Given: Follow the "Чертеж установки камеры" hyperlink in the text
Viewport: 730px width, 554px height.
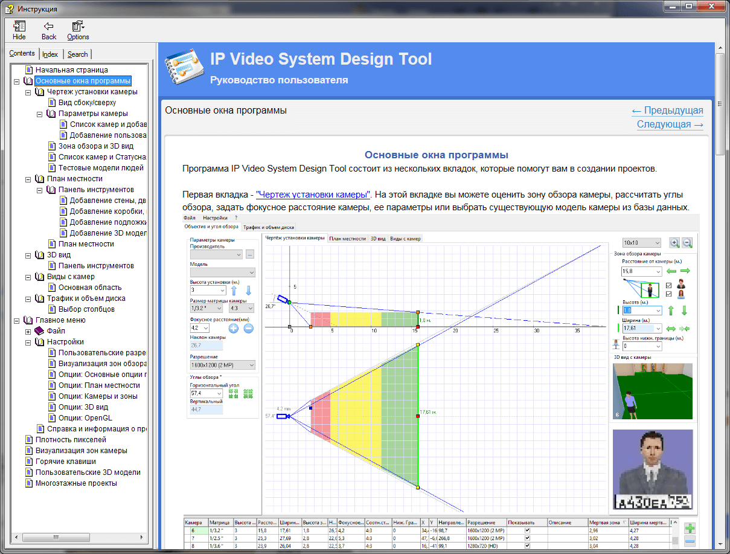Looking at the screenshot, I should pos(313,195).
